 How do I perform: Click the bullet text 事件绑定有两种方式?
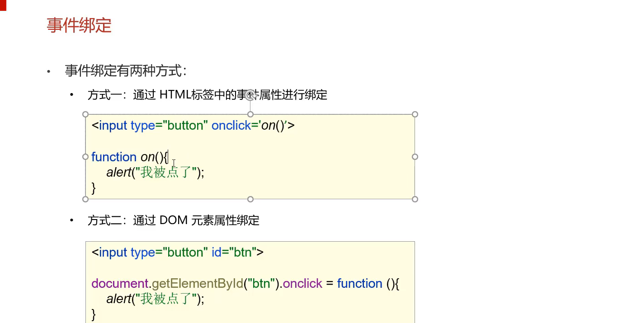[x=125, y=71]
